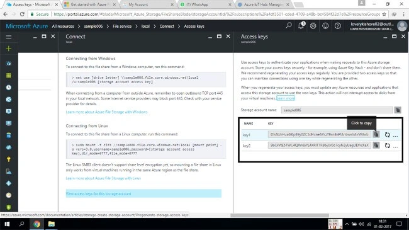Screen dimensions: 409x230
Task: Click the search magnifier in Azure header
Action: point(288,26)
